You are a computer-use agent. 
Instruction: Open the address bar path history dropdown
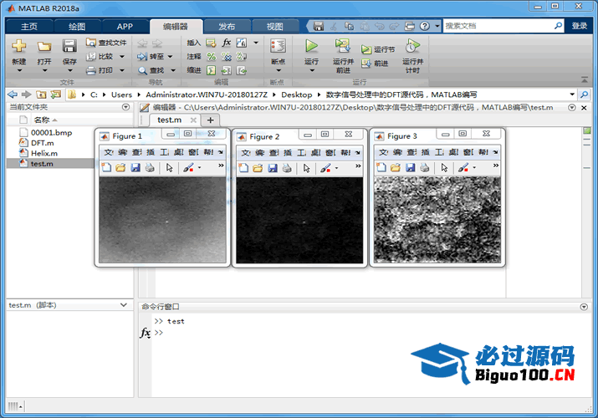pyautogui.click(x=572, y=94)
